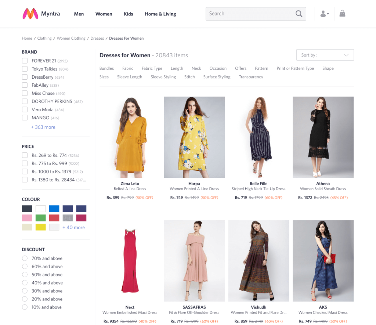Expand the Sizes filter

click(104, 77)
